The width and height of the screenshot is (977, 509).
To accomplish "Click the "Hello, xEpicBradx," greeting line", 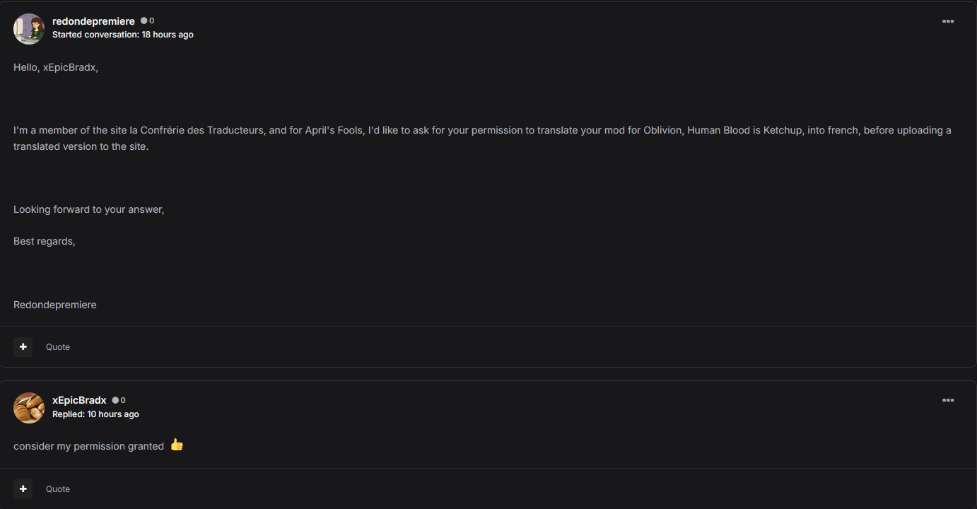I will click(x=56, y=67).
